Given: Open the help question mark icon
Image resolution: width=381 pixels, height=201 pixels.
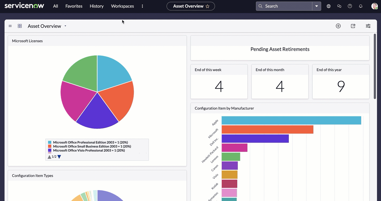Looking at the screenshot, I should point(350,6).
